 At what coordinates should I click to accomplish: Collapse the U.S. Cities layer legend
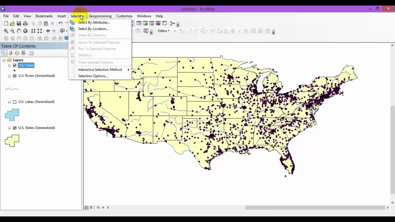pyautogui.click(x=9, y=66)
